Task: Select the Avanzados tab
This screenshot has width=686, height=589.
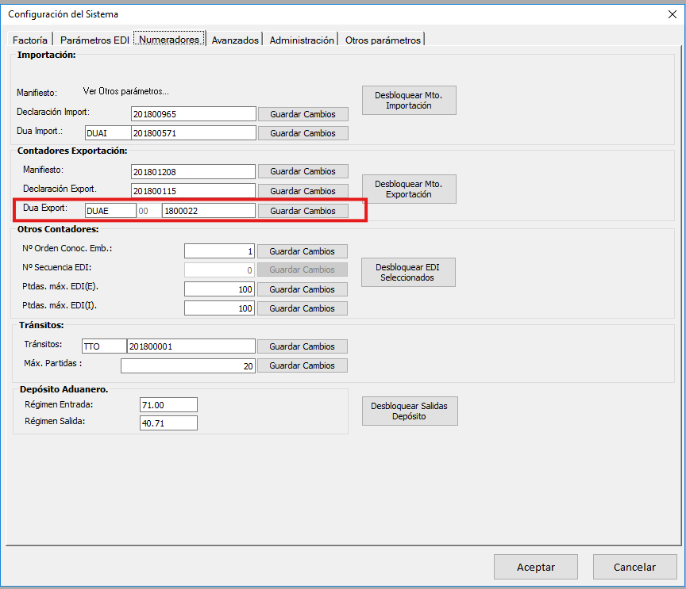Action: (x=235, y=40)
